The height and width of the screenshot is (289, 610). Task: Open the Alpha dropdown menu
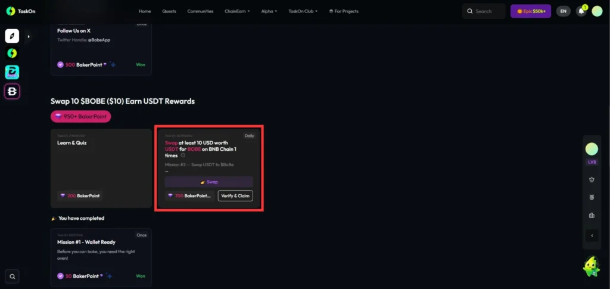point(269,11)
